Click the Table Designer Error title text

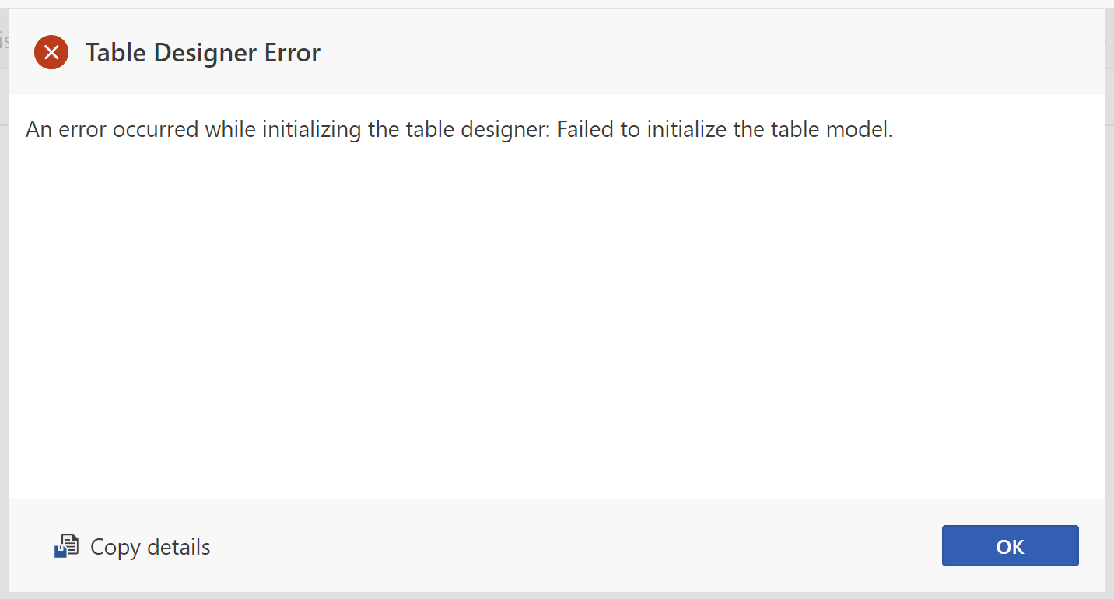point(202,52)
